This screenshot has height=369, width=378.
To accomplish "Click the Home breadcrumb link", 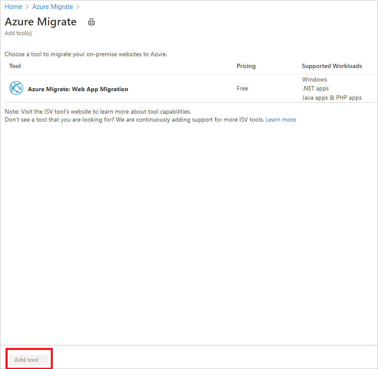I will point(13,7).
